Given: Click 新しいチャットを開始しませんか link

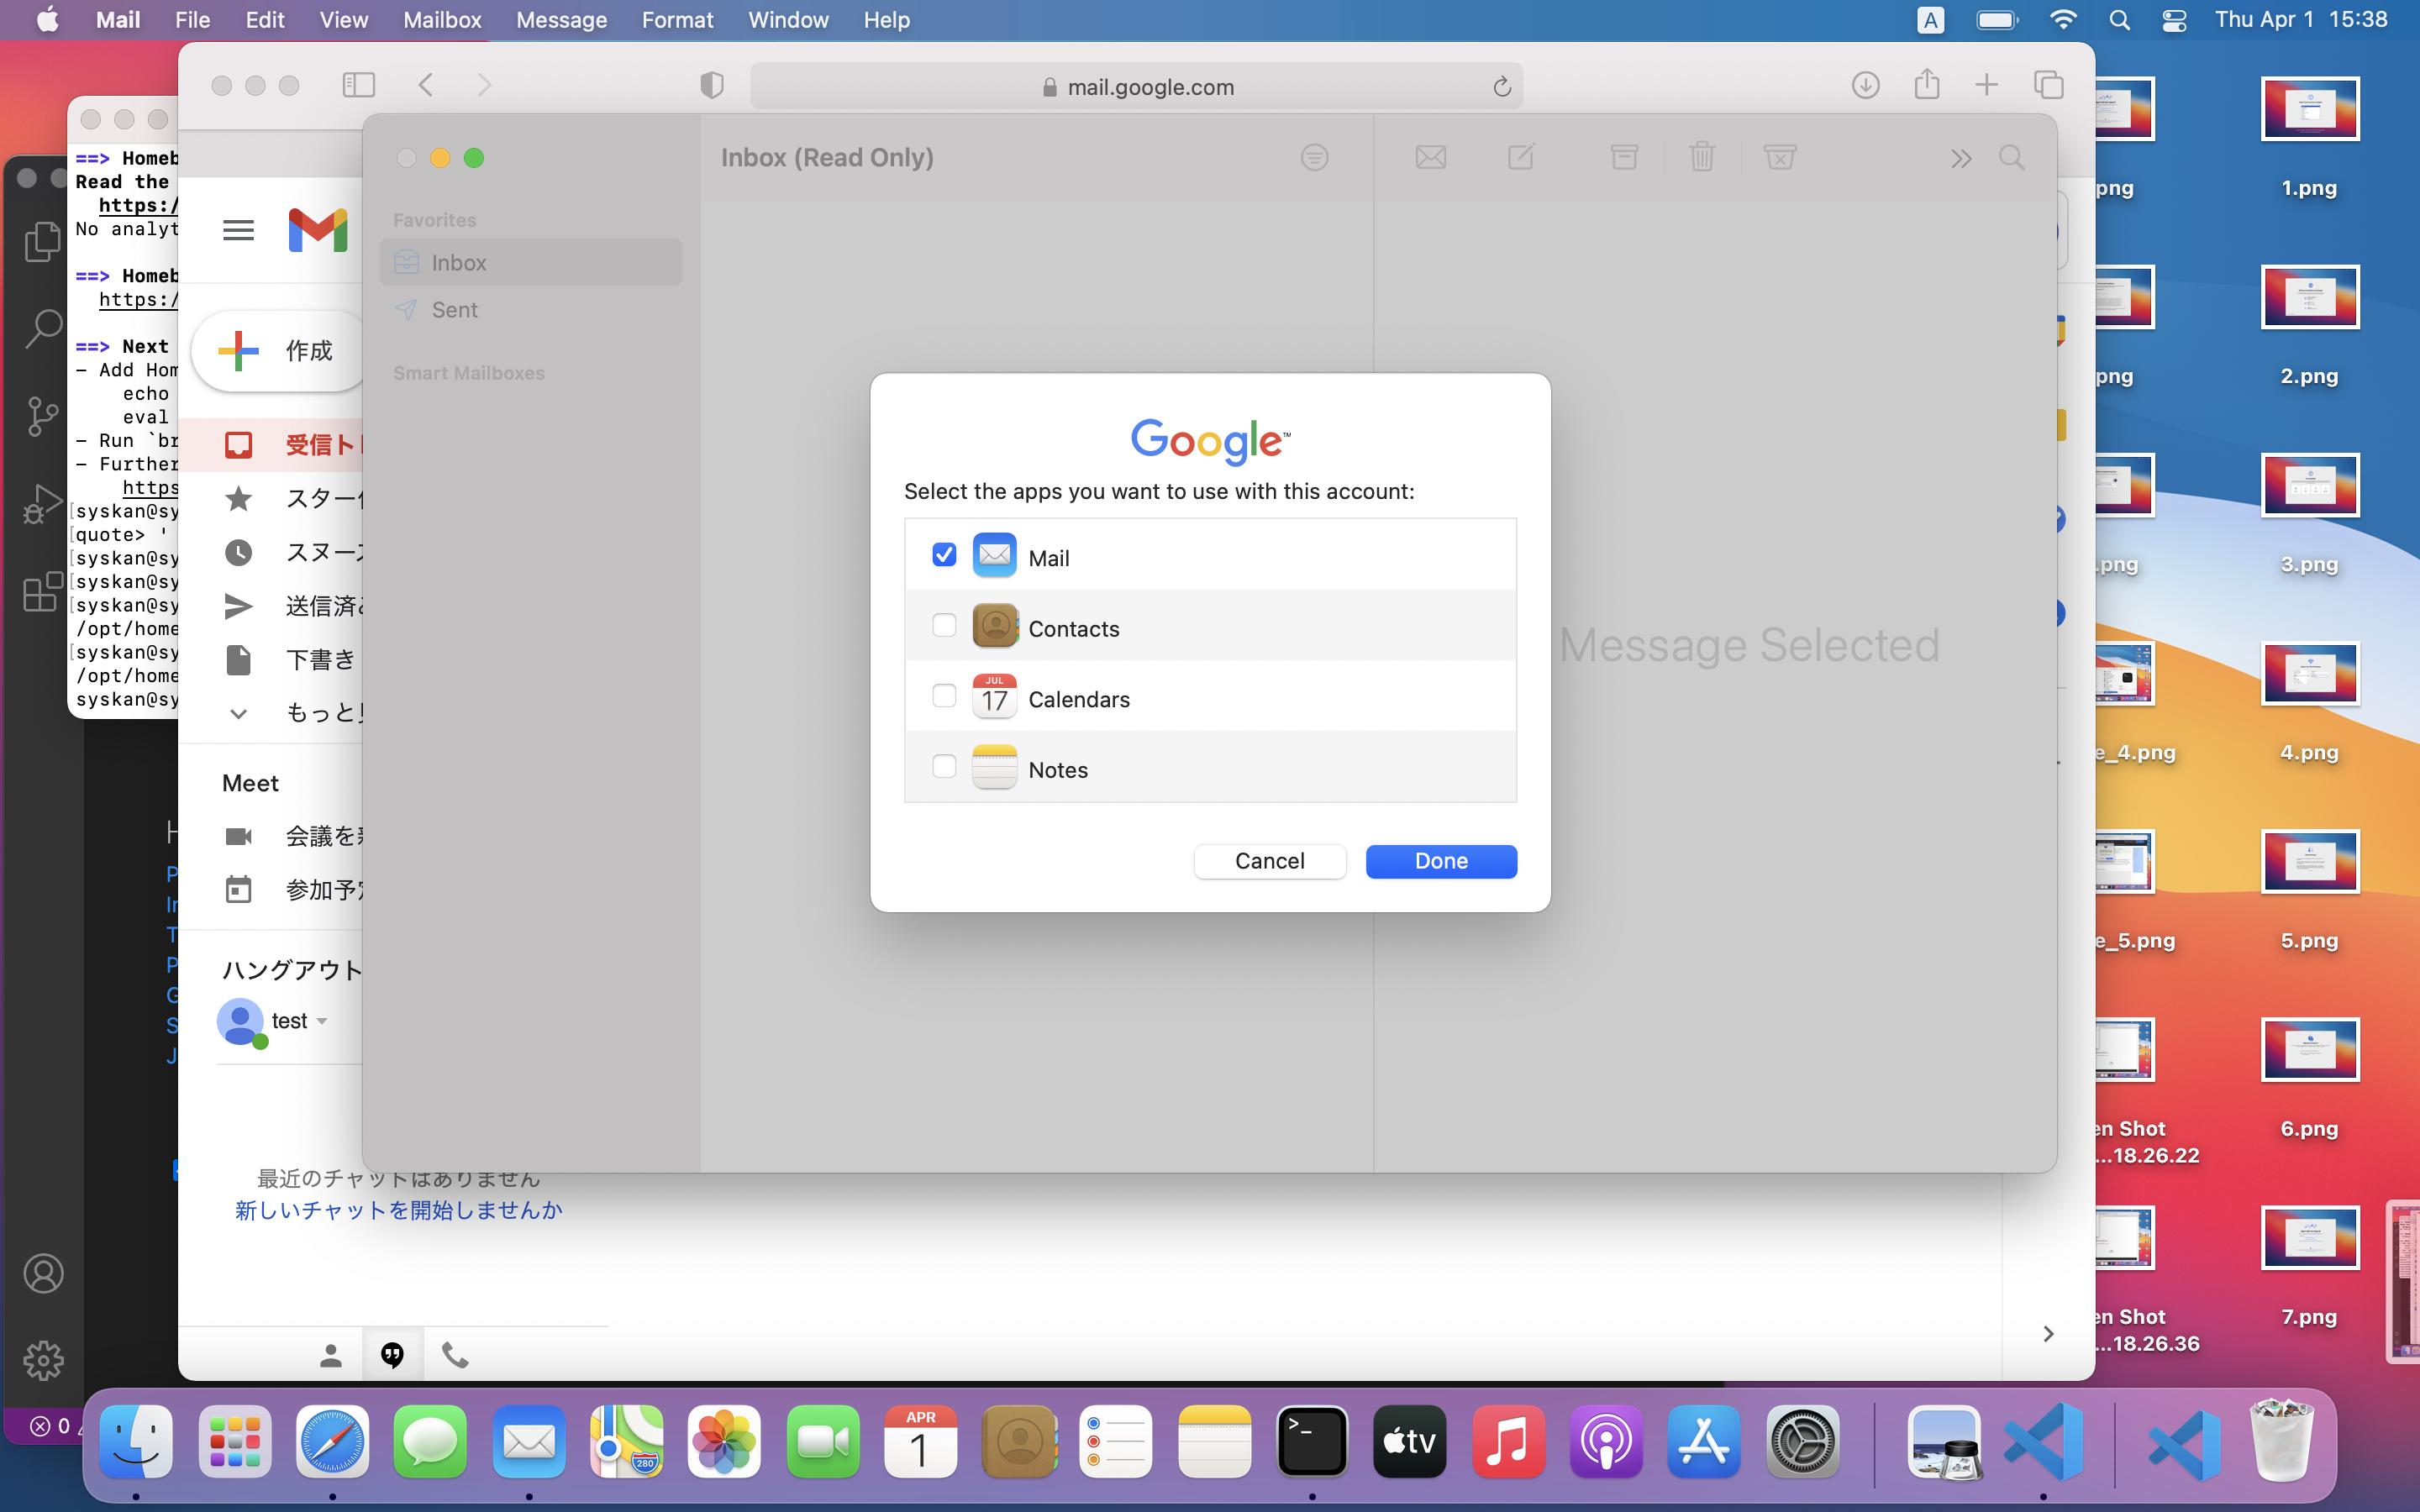Looking at the screenshot, I should 398,1210.
